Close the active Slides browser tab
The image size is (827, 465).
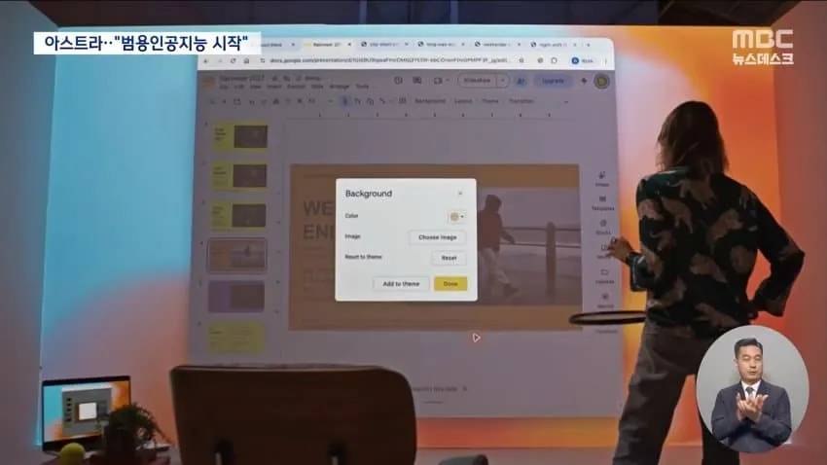click(x=349, y=45)
